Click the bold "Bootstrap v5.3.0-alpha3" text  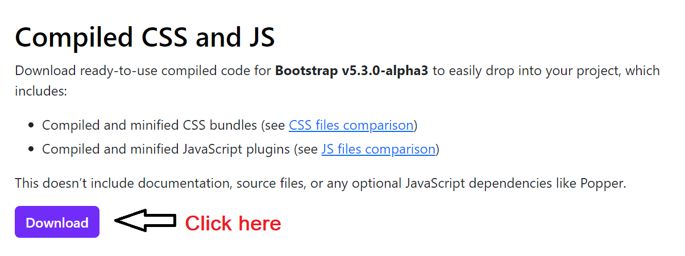(351, 71)
